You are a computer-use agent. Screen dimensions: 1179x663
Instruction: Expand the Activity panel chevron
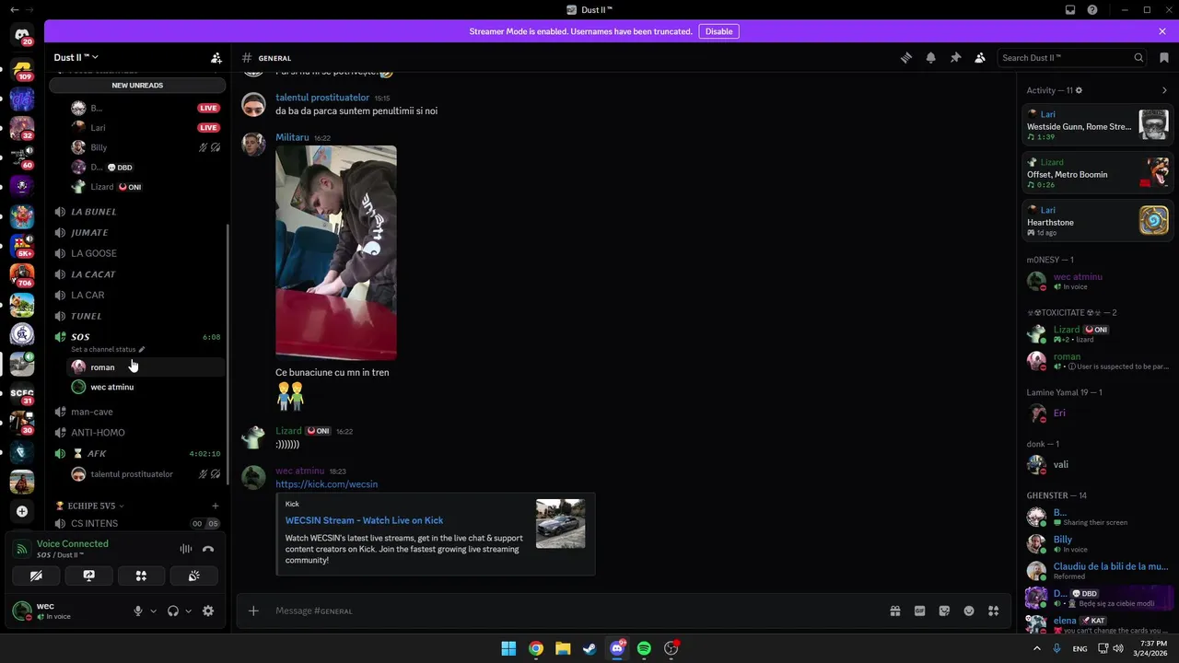pyautogui.click(x=1164, y=90)
